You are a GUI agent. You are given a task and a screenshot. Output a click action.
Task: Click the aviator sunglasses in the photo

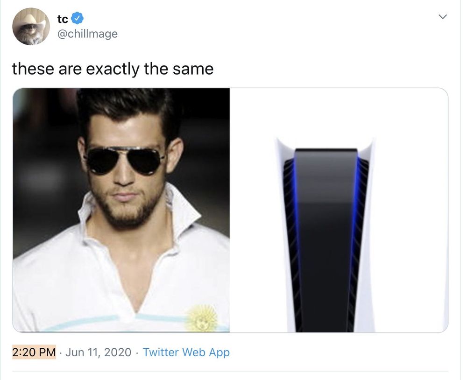[x=125, y=160]
